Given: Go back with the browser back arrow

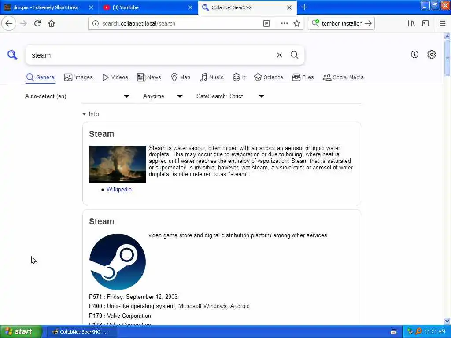Looking at the screenshot, I should point(9,23).
